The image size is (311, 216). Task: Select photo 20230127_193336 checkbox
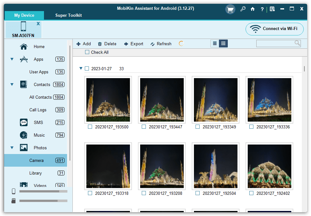coord(251,127)
